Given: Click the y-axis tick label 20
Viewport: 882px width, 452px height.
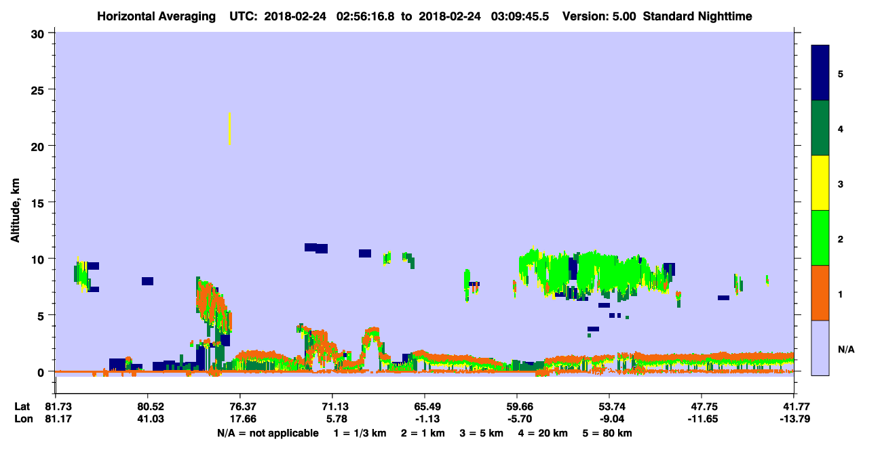Looking at the screenshot, I should (x=39, y=146).
